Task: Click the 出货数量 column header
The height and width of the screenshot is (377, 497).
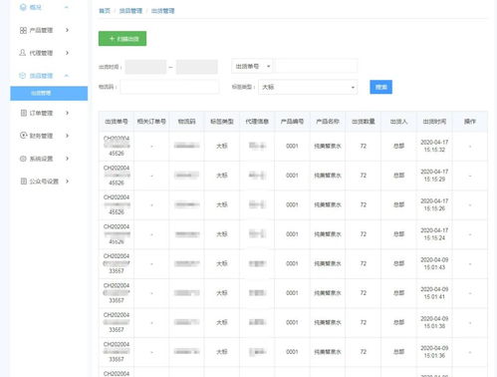Action: [x=364, y=122]
